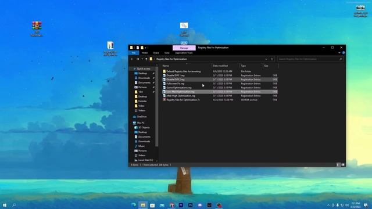Navigate up one folder level
The height and width of the screenshot is (209, 372).
(x=146, y=59)
